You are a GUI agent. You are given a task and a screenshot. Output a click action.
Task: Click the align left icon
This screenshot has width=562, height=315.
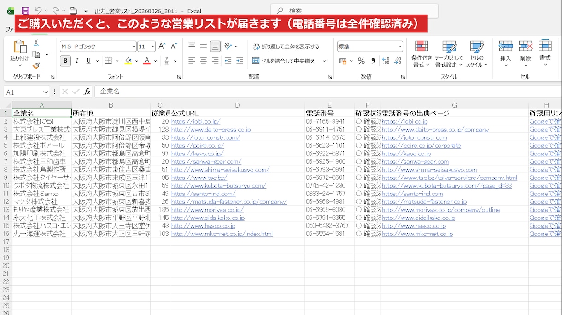pos(192,61)
